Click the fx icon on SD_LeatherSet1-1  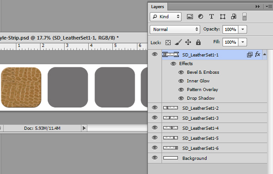258,54
